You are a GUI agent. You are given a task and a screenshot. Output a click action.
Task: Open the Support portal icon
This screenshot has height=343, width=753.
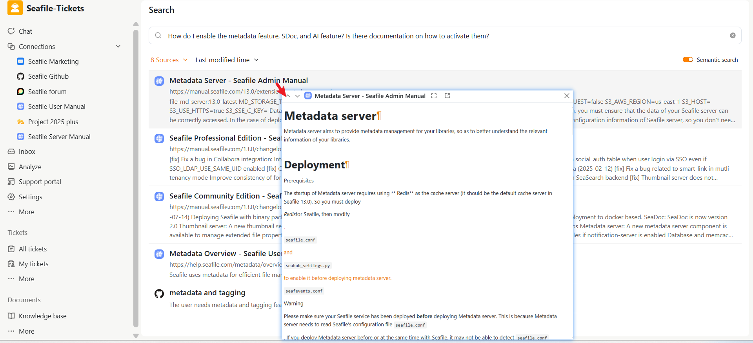pyautogui.click(x=11, y=182)
